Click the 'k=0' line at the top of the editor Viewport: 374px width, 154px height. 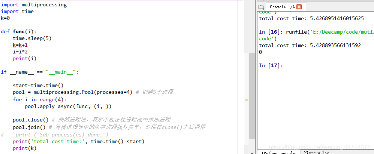pyautogui.click(x=5, y=18)
